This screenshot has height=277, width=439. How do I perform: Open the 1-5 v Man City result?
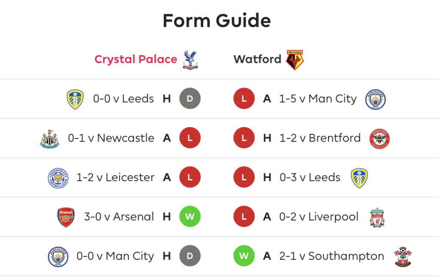[318, 99]
